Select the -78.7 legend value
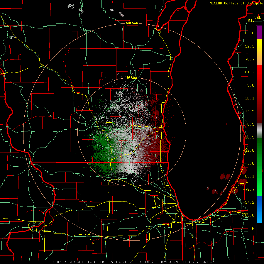264x264 pixels. (248, 189)
